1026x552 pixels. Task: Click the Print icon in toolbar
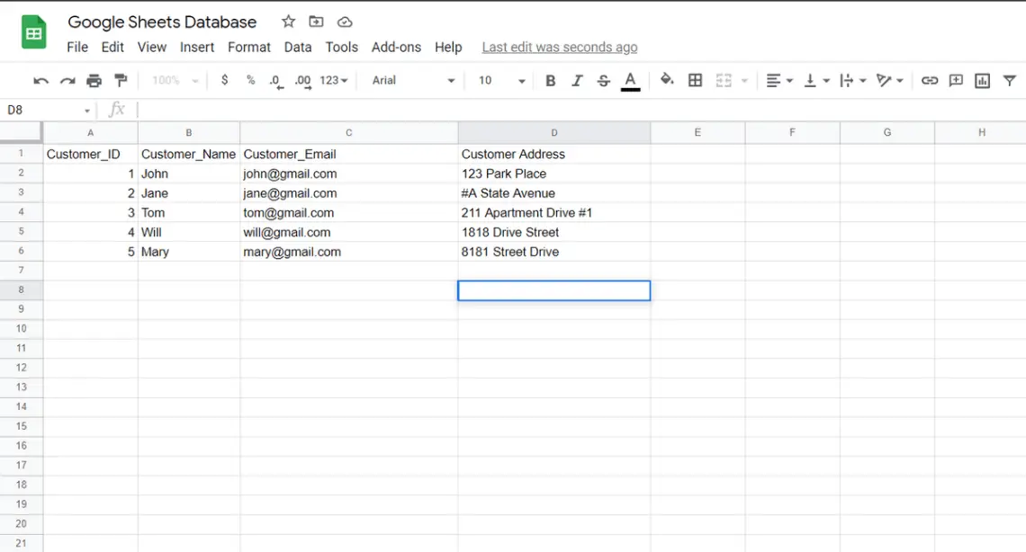(94, 81)
